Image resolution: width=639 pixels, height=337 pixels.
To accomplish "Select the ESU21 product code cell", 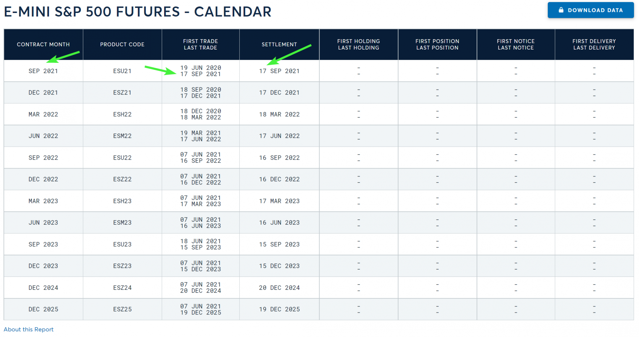I will (x=122, y=71).
